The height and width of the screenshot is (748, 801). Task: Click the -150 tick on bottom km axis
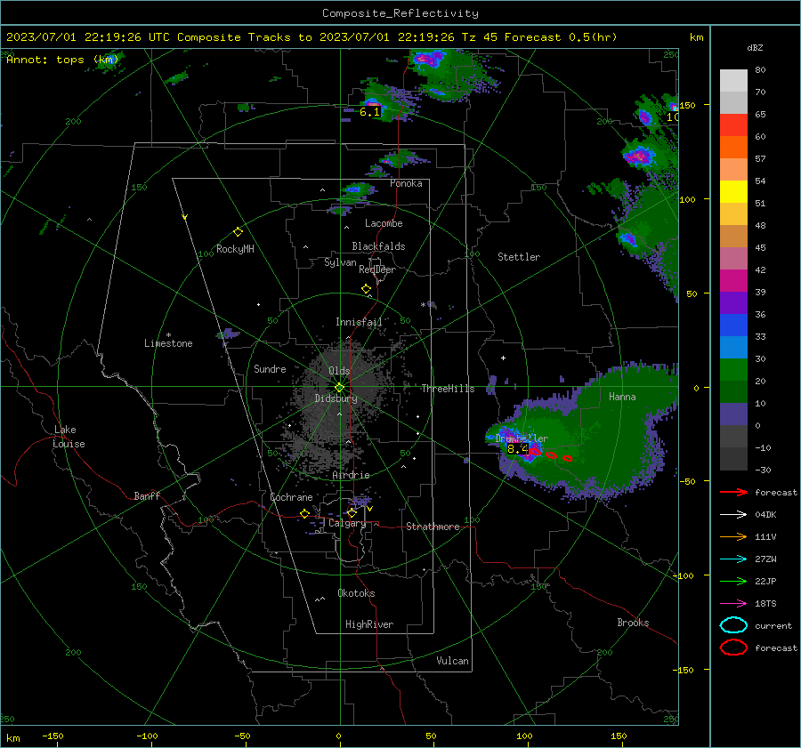pyautogui.click(x=53, y=736)
